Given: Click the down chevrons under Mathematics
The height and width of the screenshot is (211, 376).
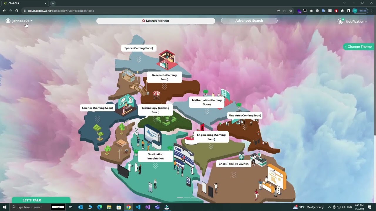Looking at the screenshot, I should tap(207, 111).
